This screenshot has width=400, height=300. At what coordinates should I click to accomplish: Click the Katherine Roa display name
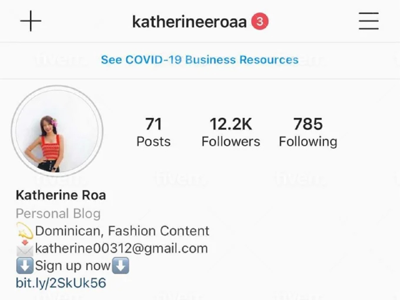(61, 195)
